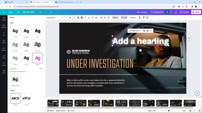Image resolution: width=202 pixels, height=113 pixels.
Task: Open the Home menu
Action: point(10,12)
